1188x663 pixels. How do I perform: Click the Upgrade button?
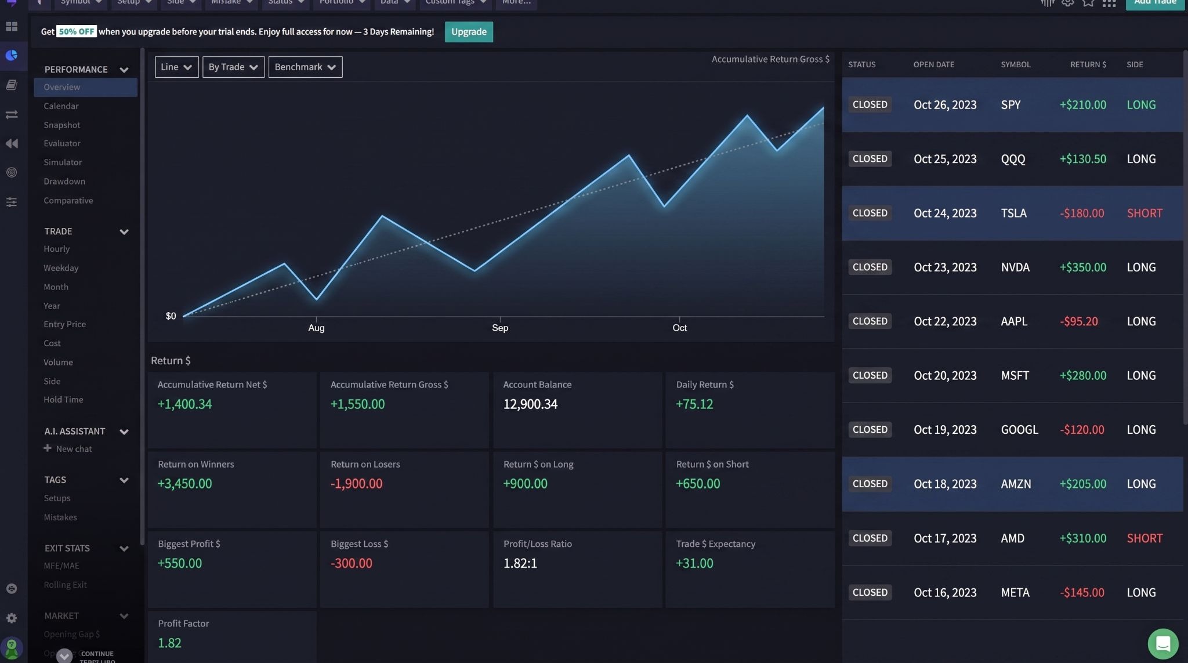[469, 32]
